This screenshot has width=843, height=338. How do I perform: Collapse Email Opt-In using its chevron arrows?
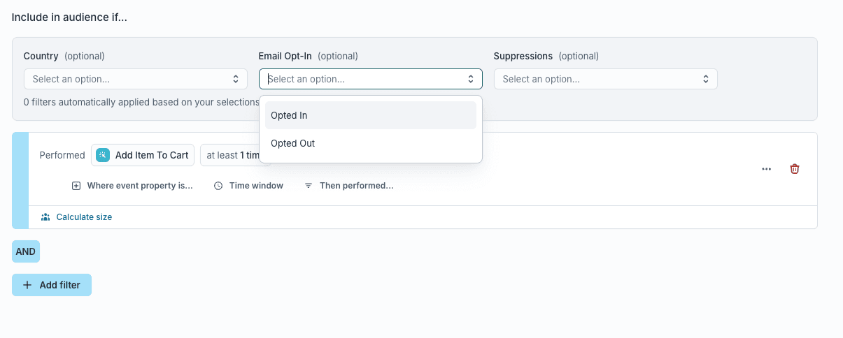(471, 79)
